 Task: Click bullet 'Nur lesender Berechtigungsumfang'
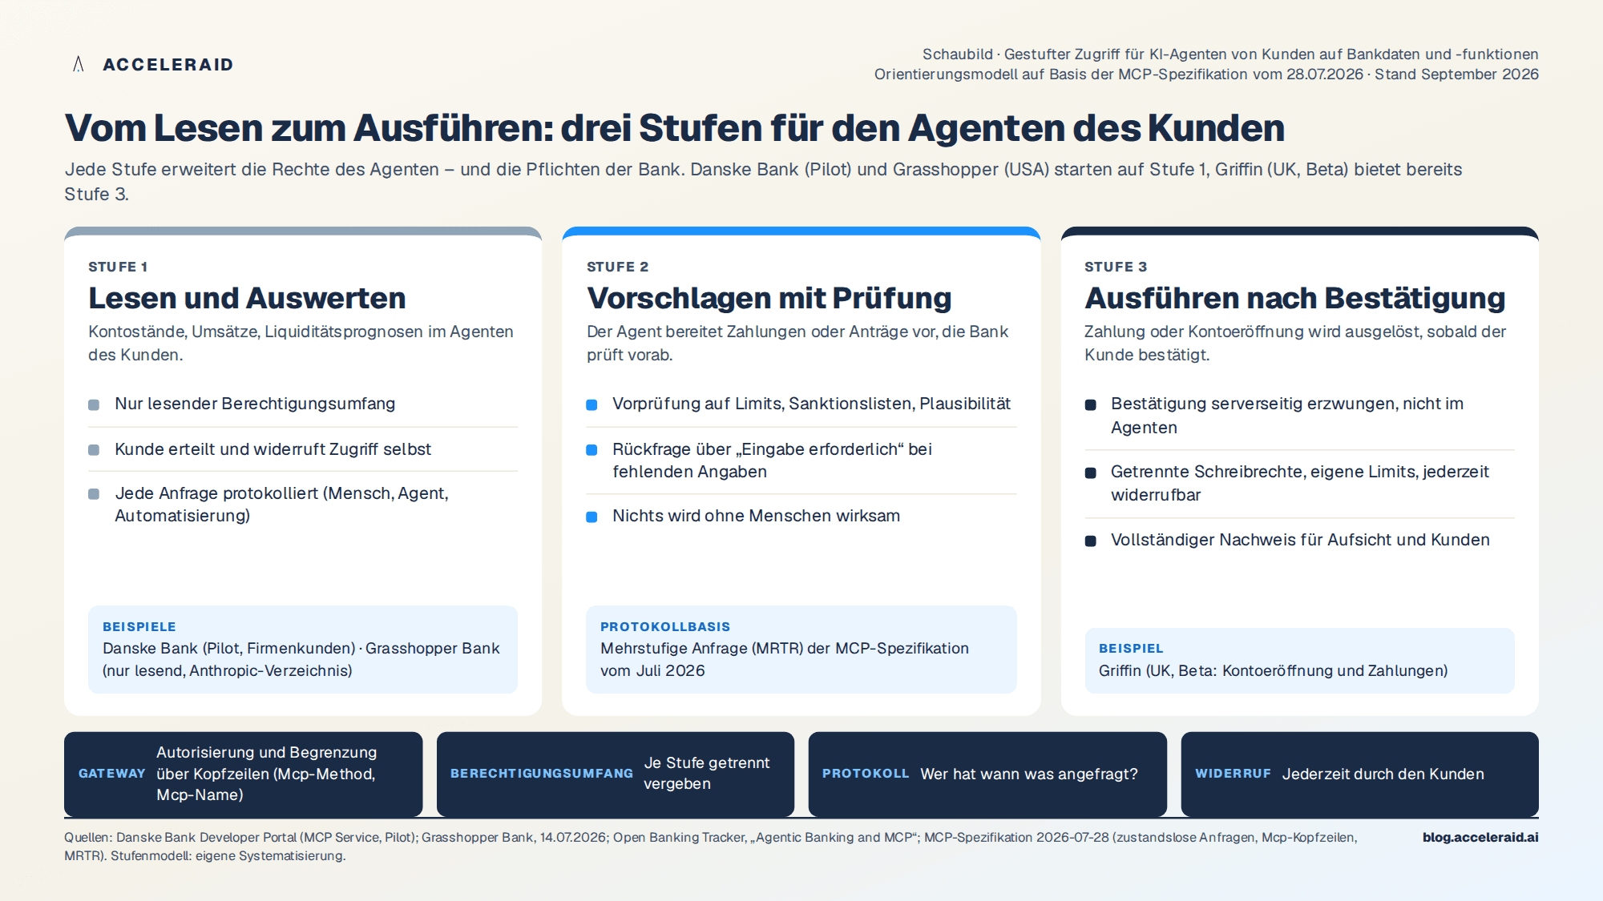tap(255, 404)
